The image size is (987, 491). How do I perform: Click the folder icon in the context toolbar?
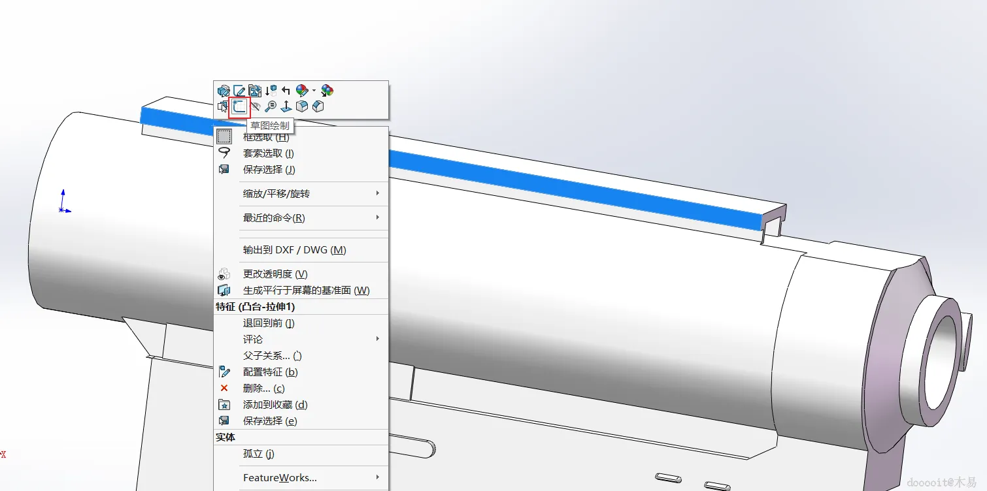coord(255,91)
